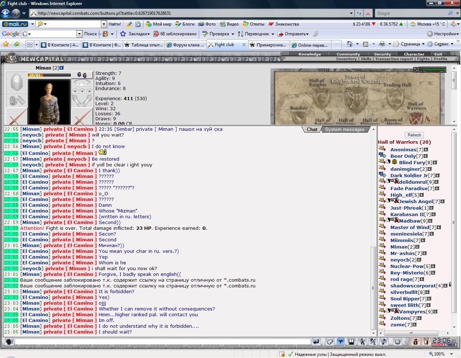Open the smiley emoticons panel
461x358 pixels.
[x=397, y=341]
